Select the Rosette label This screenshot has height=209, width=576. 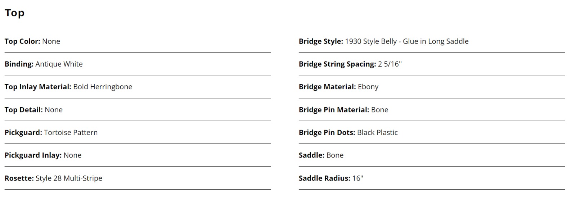tap(19, 178)
